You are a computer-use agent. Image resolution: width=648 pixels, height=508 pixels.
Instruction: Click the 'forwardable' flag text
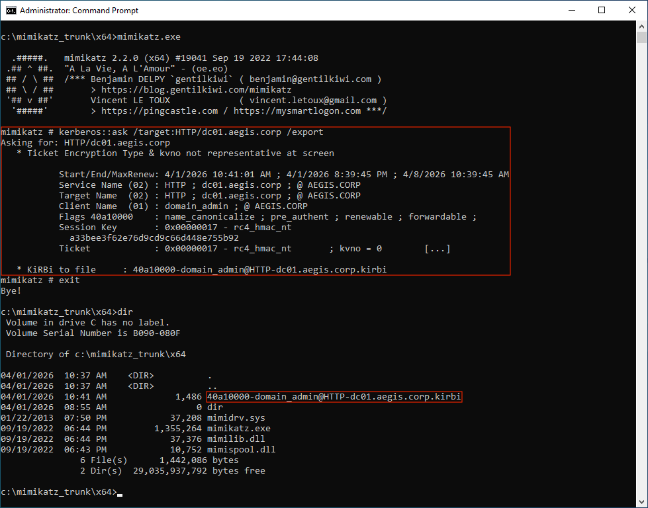pos(438,217)
